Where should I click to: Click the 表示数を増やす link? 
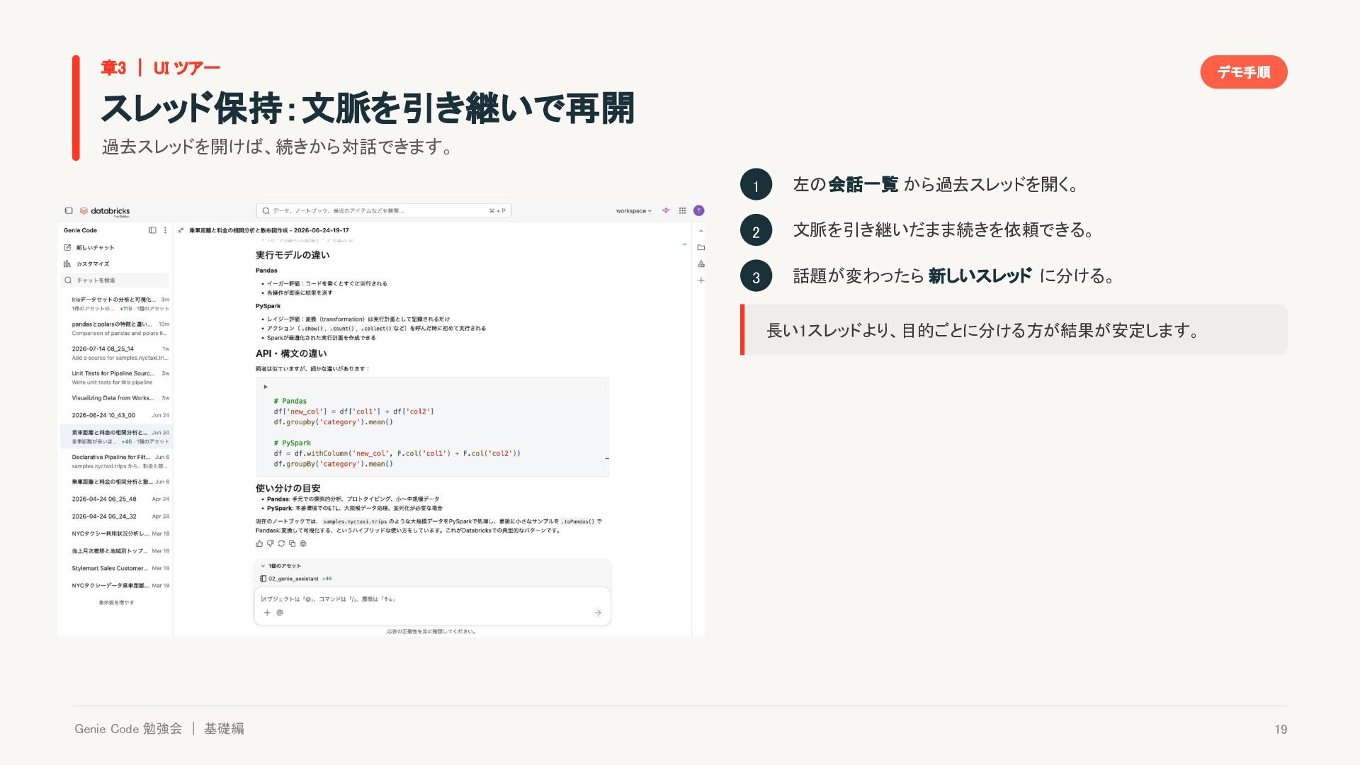click(116, 603)
